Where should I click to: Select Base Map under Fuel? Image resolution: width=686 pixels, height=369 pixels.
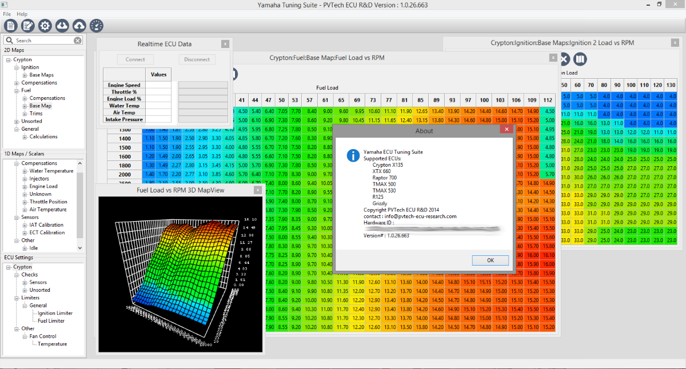(x=41, y=106)
